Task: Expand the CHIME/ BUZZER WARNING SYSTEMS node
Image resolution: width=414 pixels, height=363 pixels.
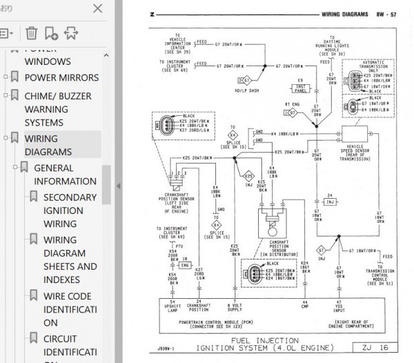Action: click(6, 95)
